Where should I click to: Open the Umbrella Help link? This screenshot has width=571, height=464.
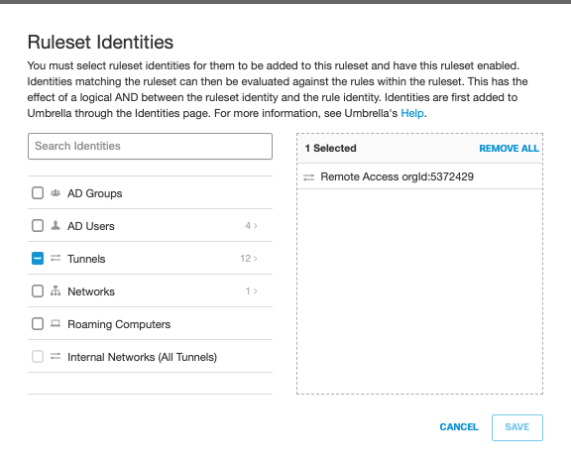[x=411, y=113]
